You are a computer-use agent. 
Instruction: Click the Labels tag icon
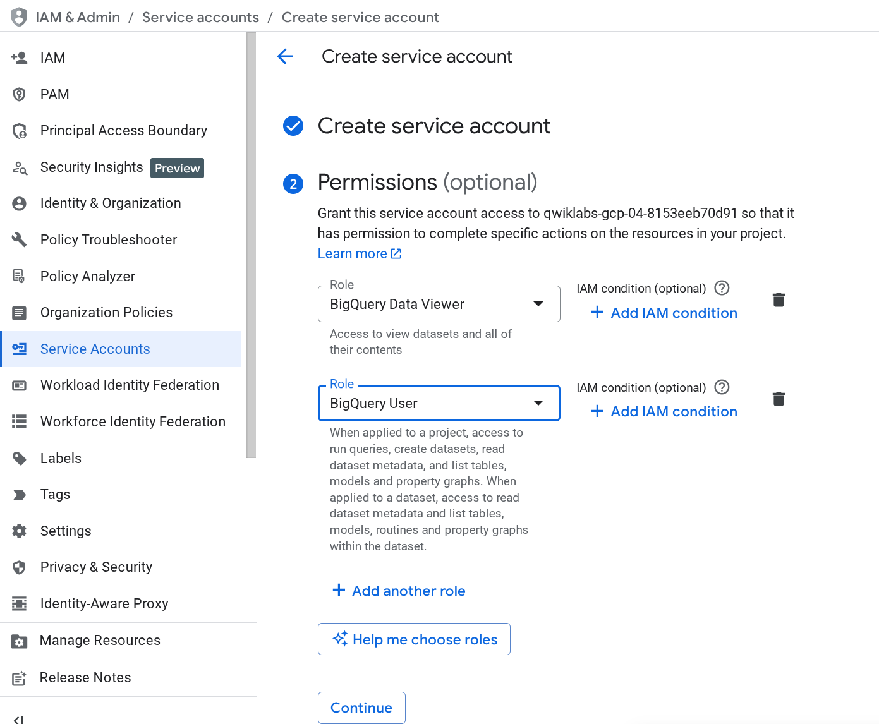tap(19, 457)
